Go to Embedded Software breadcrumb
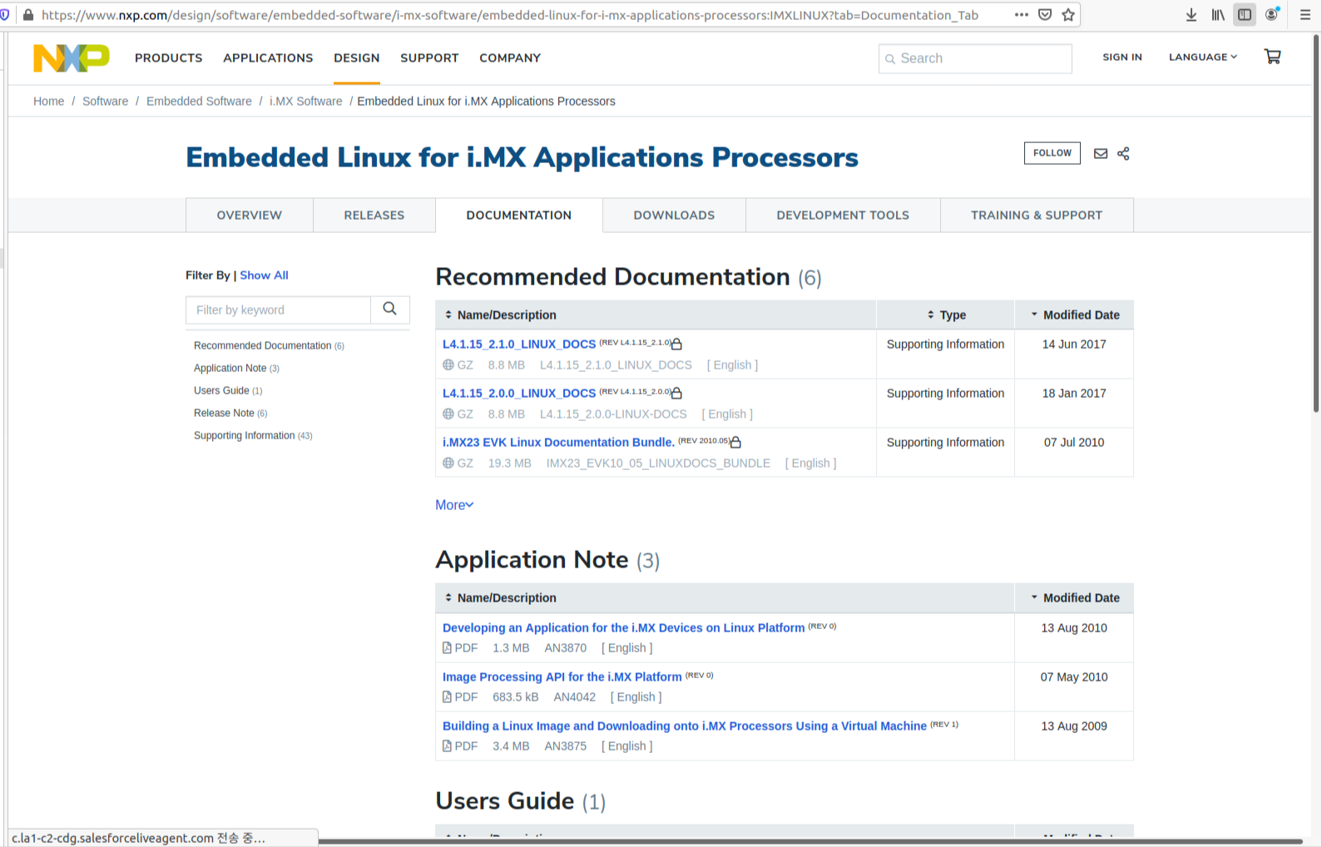The width and height of the screenshot is (1322, 847). (199, 101)
